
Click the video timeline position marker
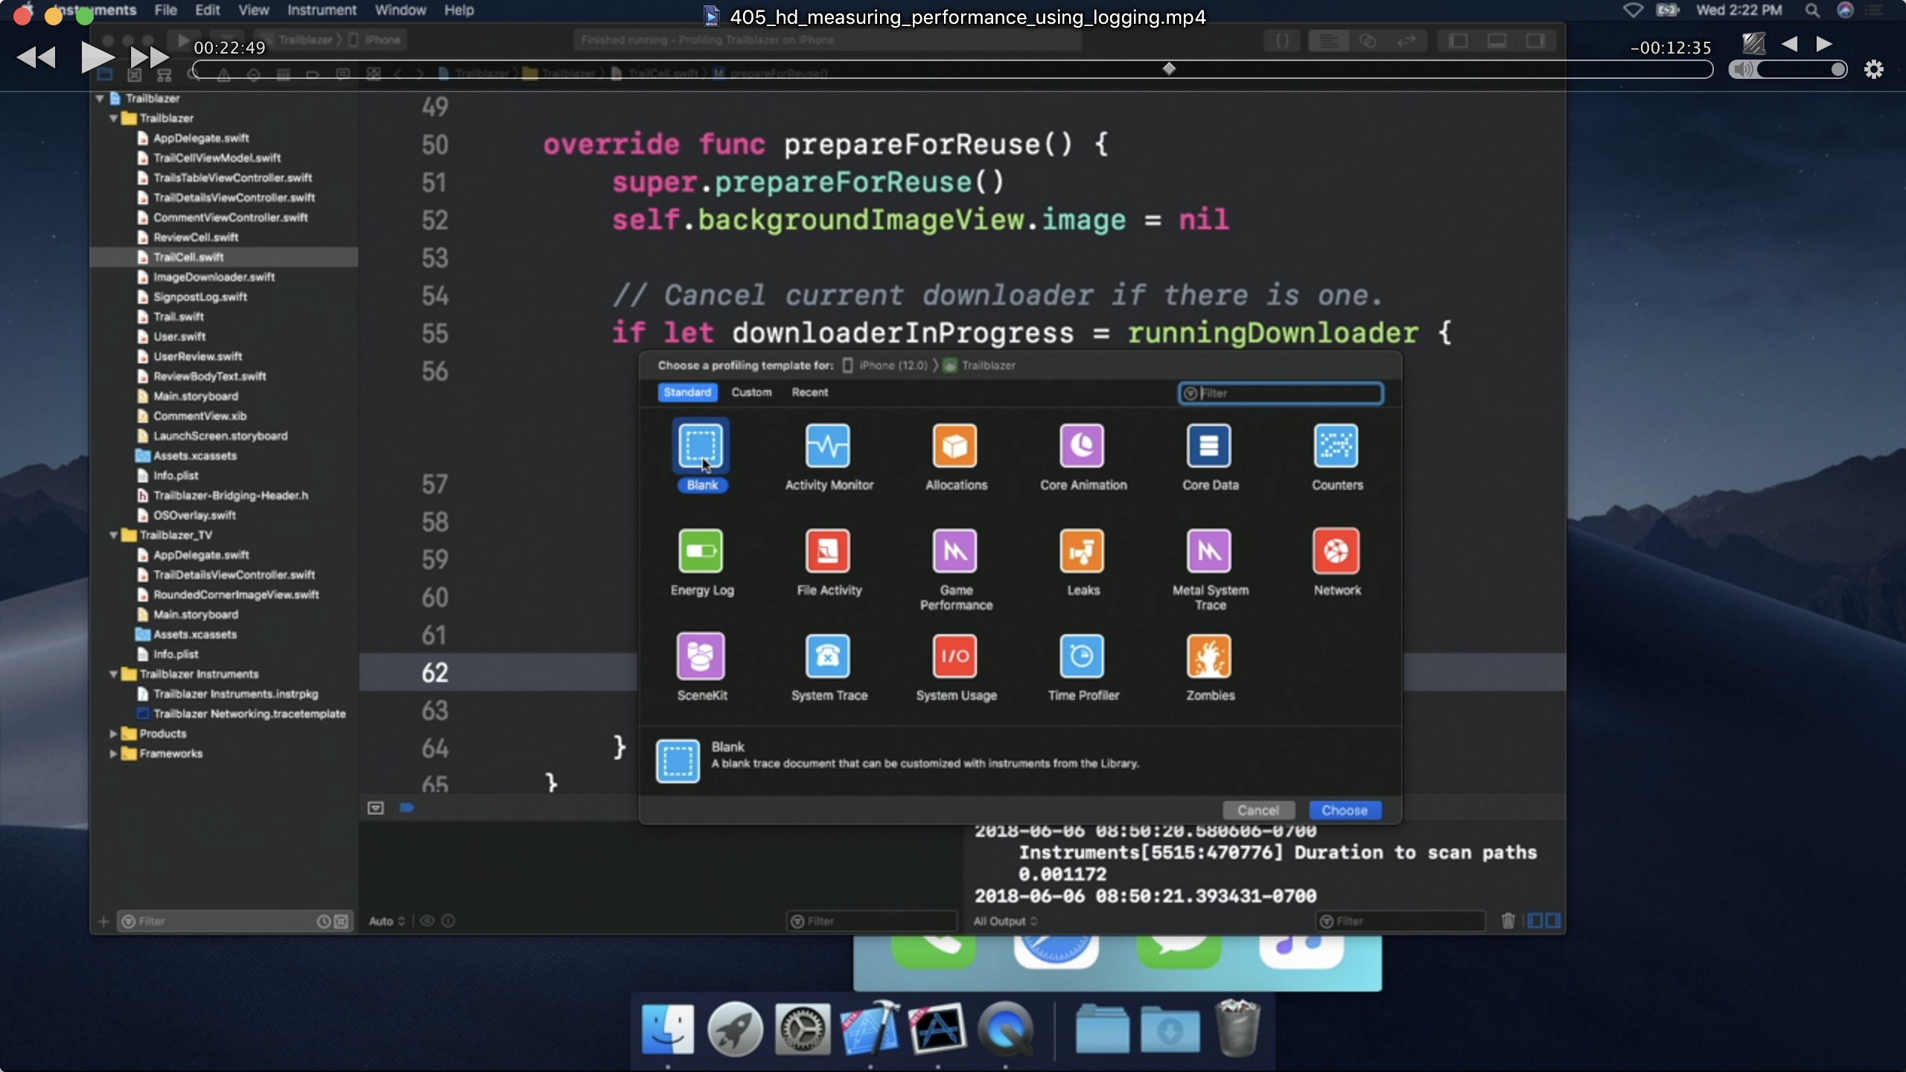point(1169,69)
